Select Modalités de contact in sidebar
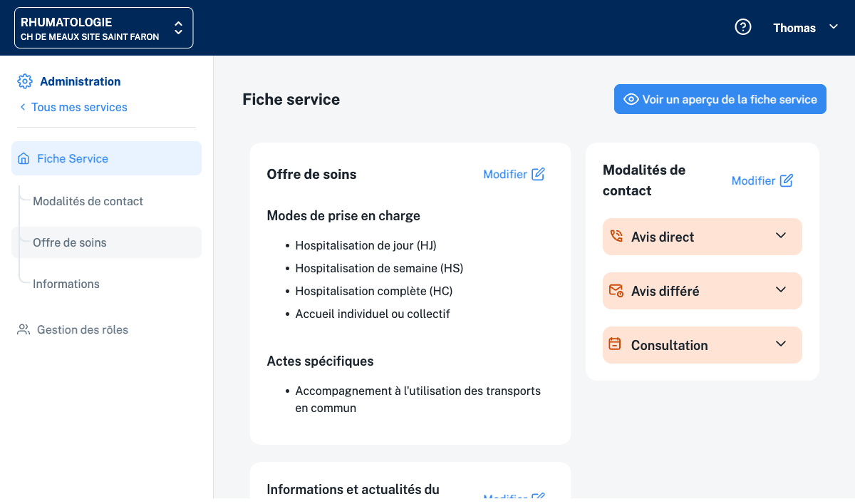This screenshot has height=504, width=855. coord(88,201)
